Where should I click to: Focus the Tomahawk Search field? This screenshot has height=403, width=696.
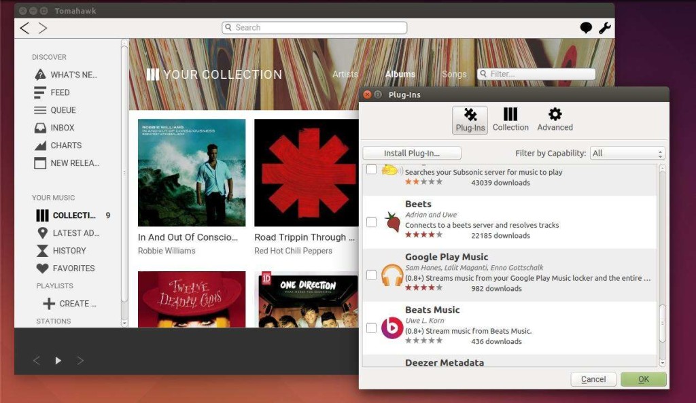pyautogui.click(x=314, y=27)
